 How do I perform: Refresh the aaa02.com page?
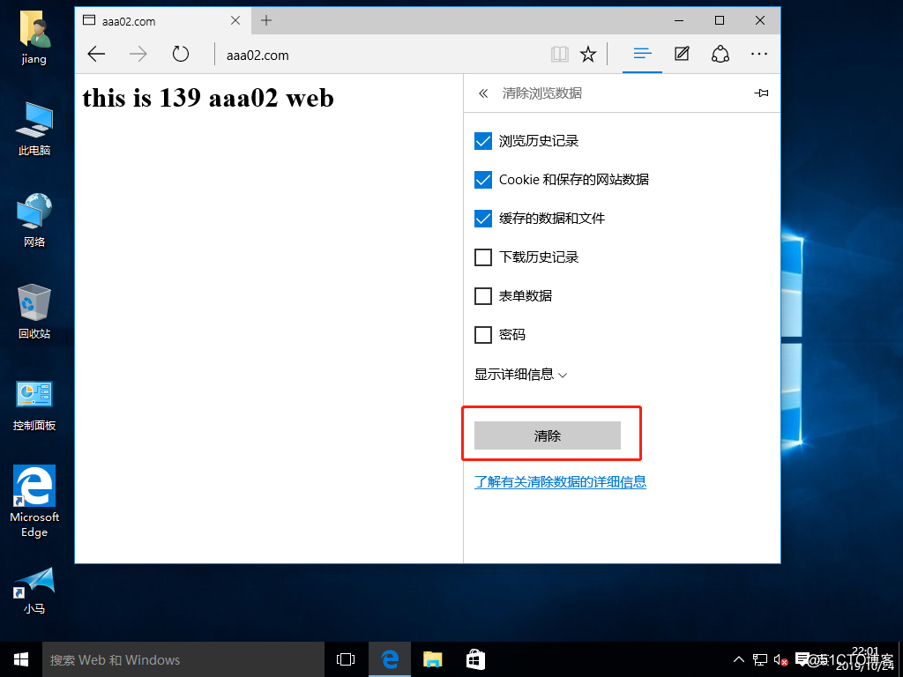[x=181, y=54]
